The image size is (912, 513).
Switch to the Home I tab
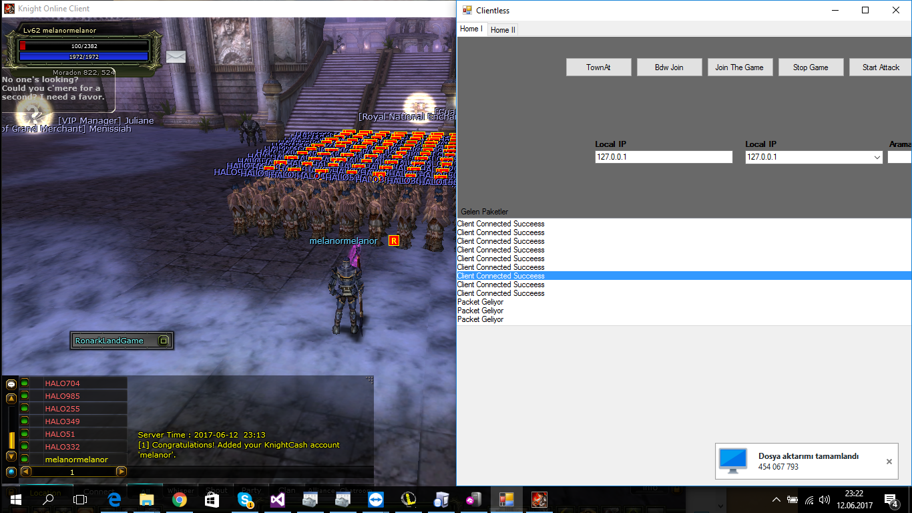[x=471, y=29]
